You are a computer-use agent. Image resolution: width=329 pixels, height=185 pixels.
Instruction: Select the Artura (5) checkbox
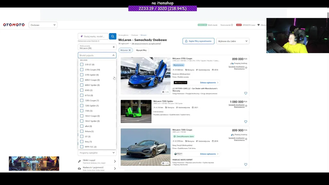(x=82, y=131)
